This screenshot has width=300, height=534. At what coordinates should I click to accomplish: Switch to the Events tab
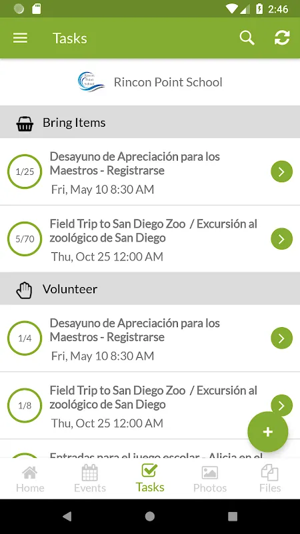(x=90, y=479)
